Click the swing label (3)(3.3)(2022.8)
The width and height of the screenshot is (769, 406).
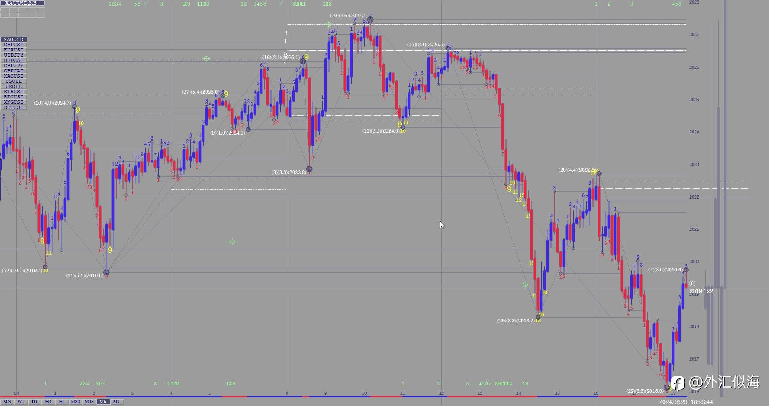[x=289, y=172]
